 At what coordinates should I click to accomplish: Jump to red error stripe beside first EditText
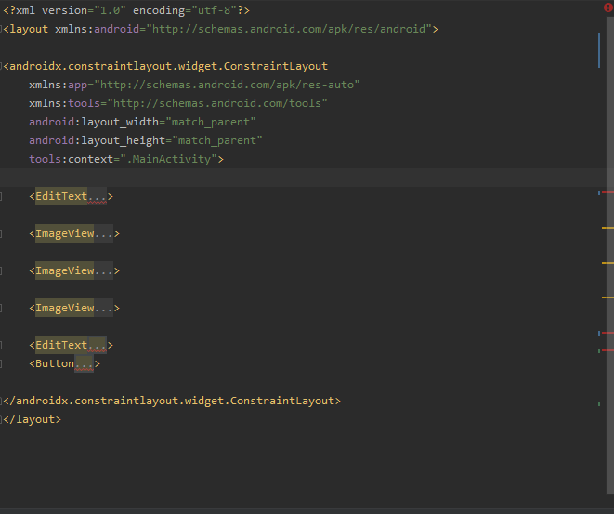click(x=607, y=192)
